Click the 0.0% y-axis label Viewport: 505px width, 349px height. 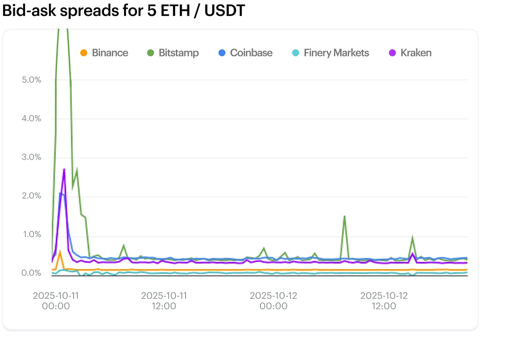(x=31, y=273)
